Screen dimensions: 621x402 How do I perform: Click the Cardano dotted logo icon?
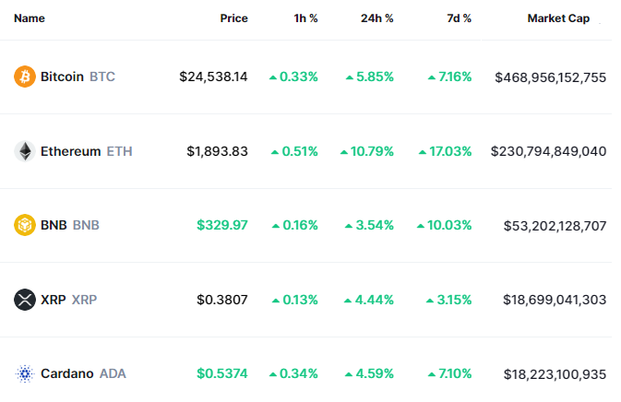pyautogui.click(x=25, y=373)
